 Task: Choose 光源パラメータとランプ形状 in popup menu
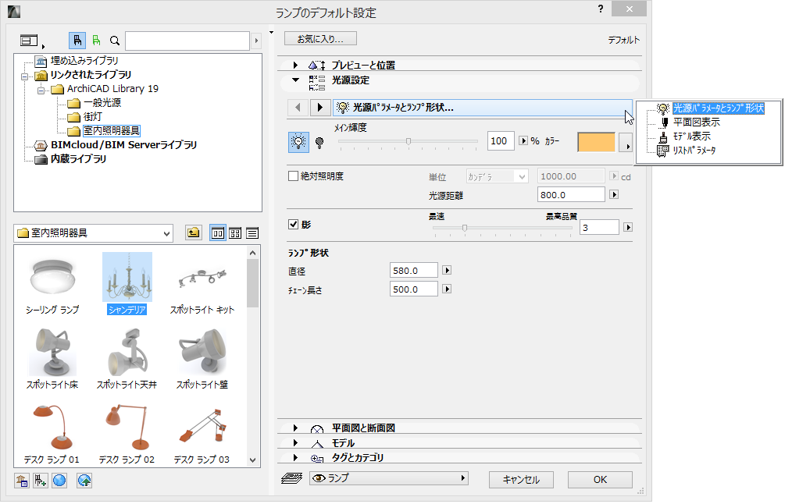pyautogui.click(x=718, y=108)
